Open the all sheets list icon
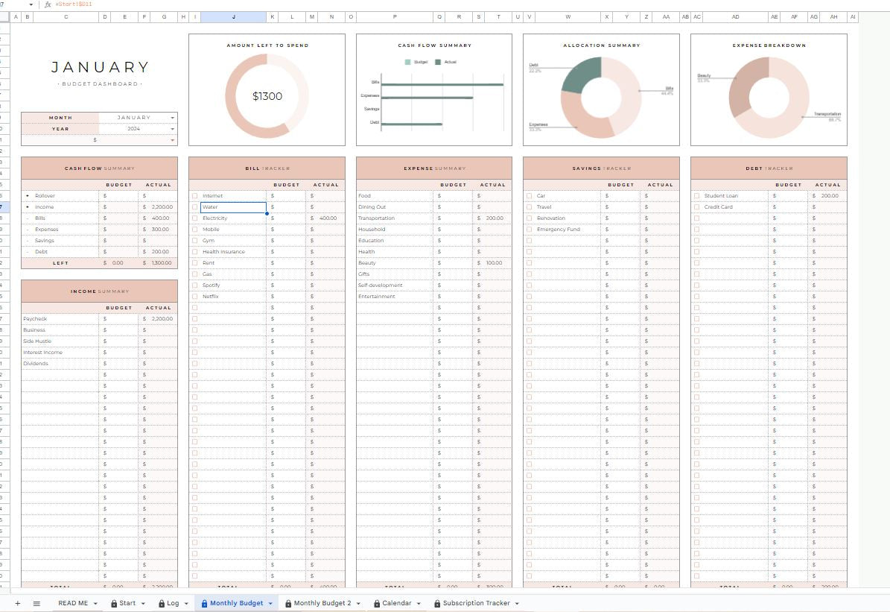The image size is (890, 612). [37, 604]
